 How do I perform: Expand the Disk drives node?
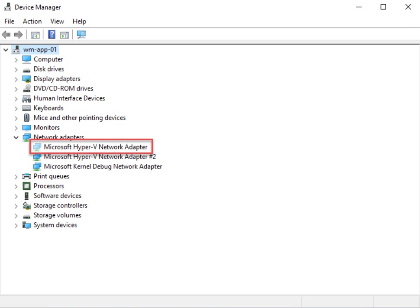coord(16,69)
